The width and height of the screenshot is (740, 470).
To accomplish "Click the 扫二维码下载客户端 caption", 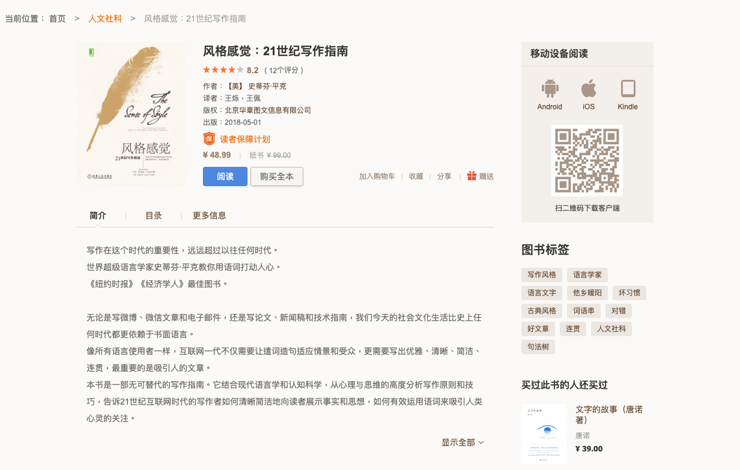I will point(587,208).
